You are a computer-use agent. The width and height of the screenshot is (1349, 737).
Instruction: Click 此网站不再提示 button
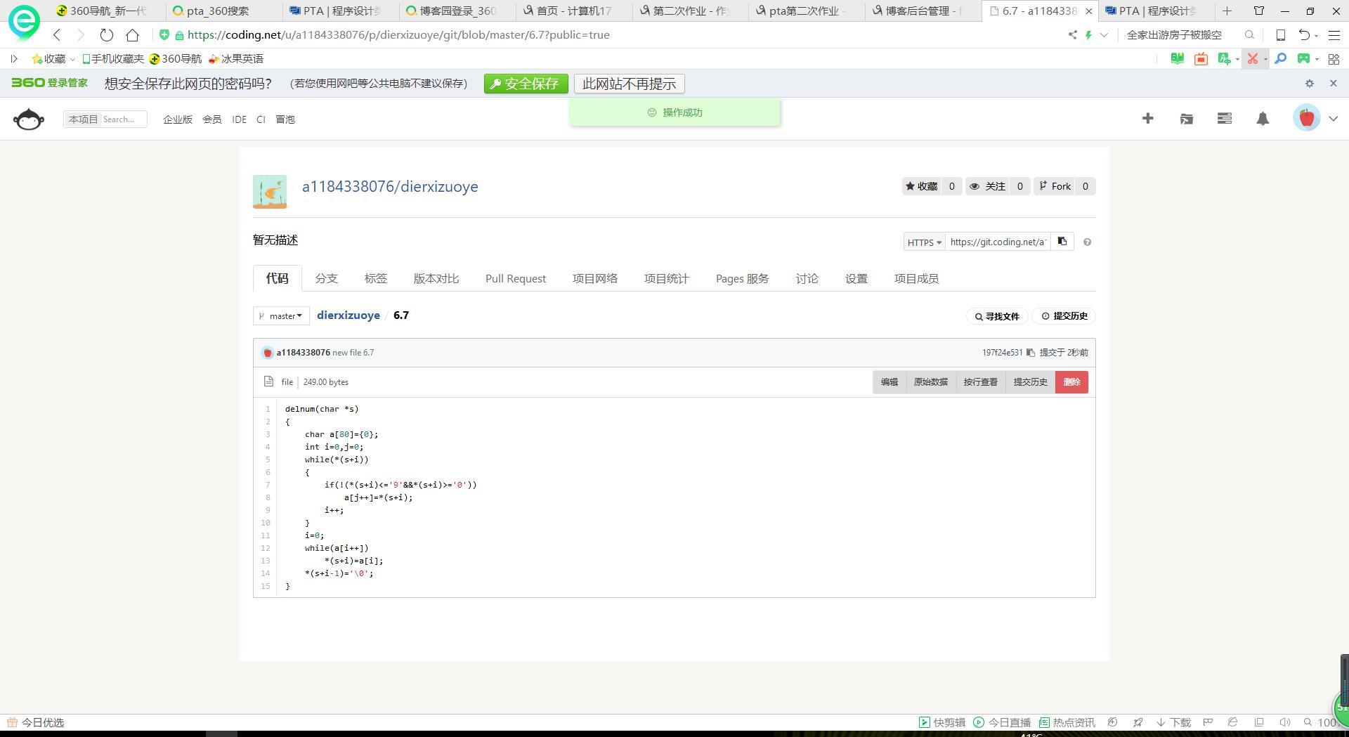click(629, 84)
